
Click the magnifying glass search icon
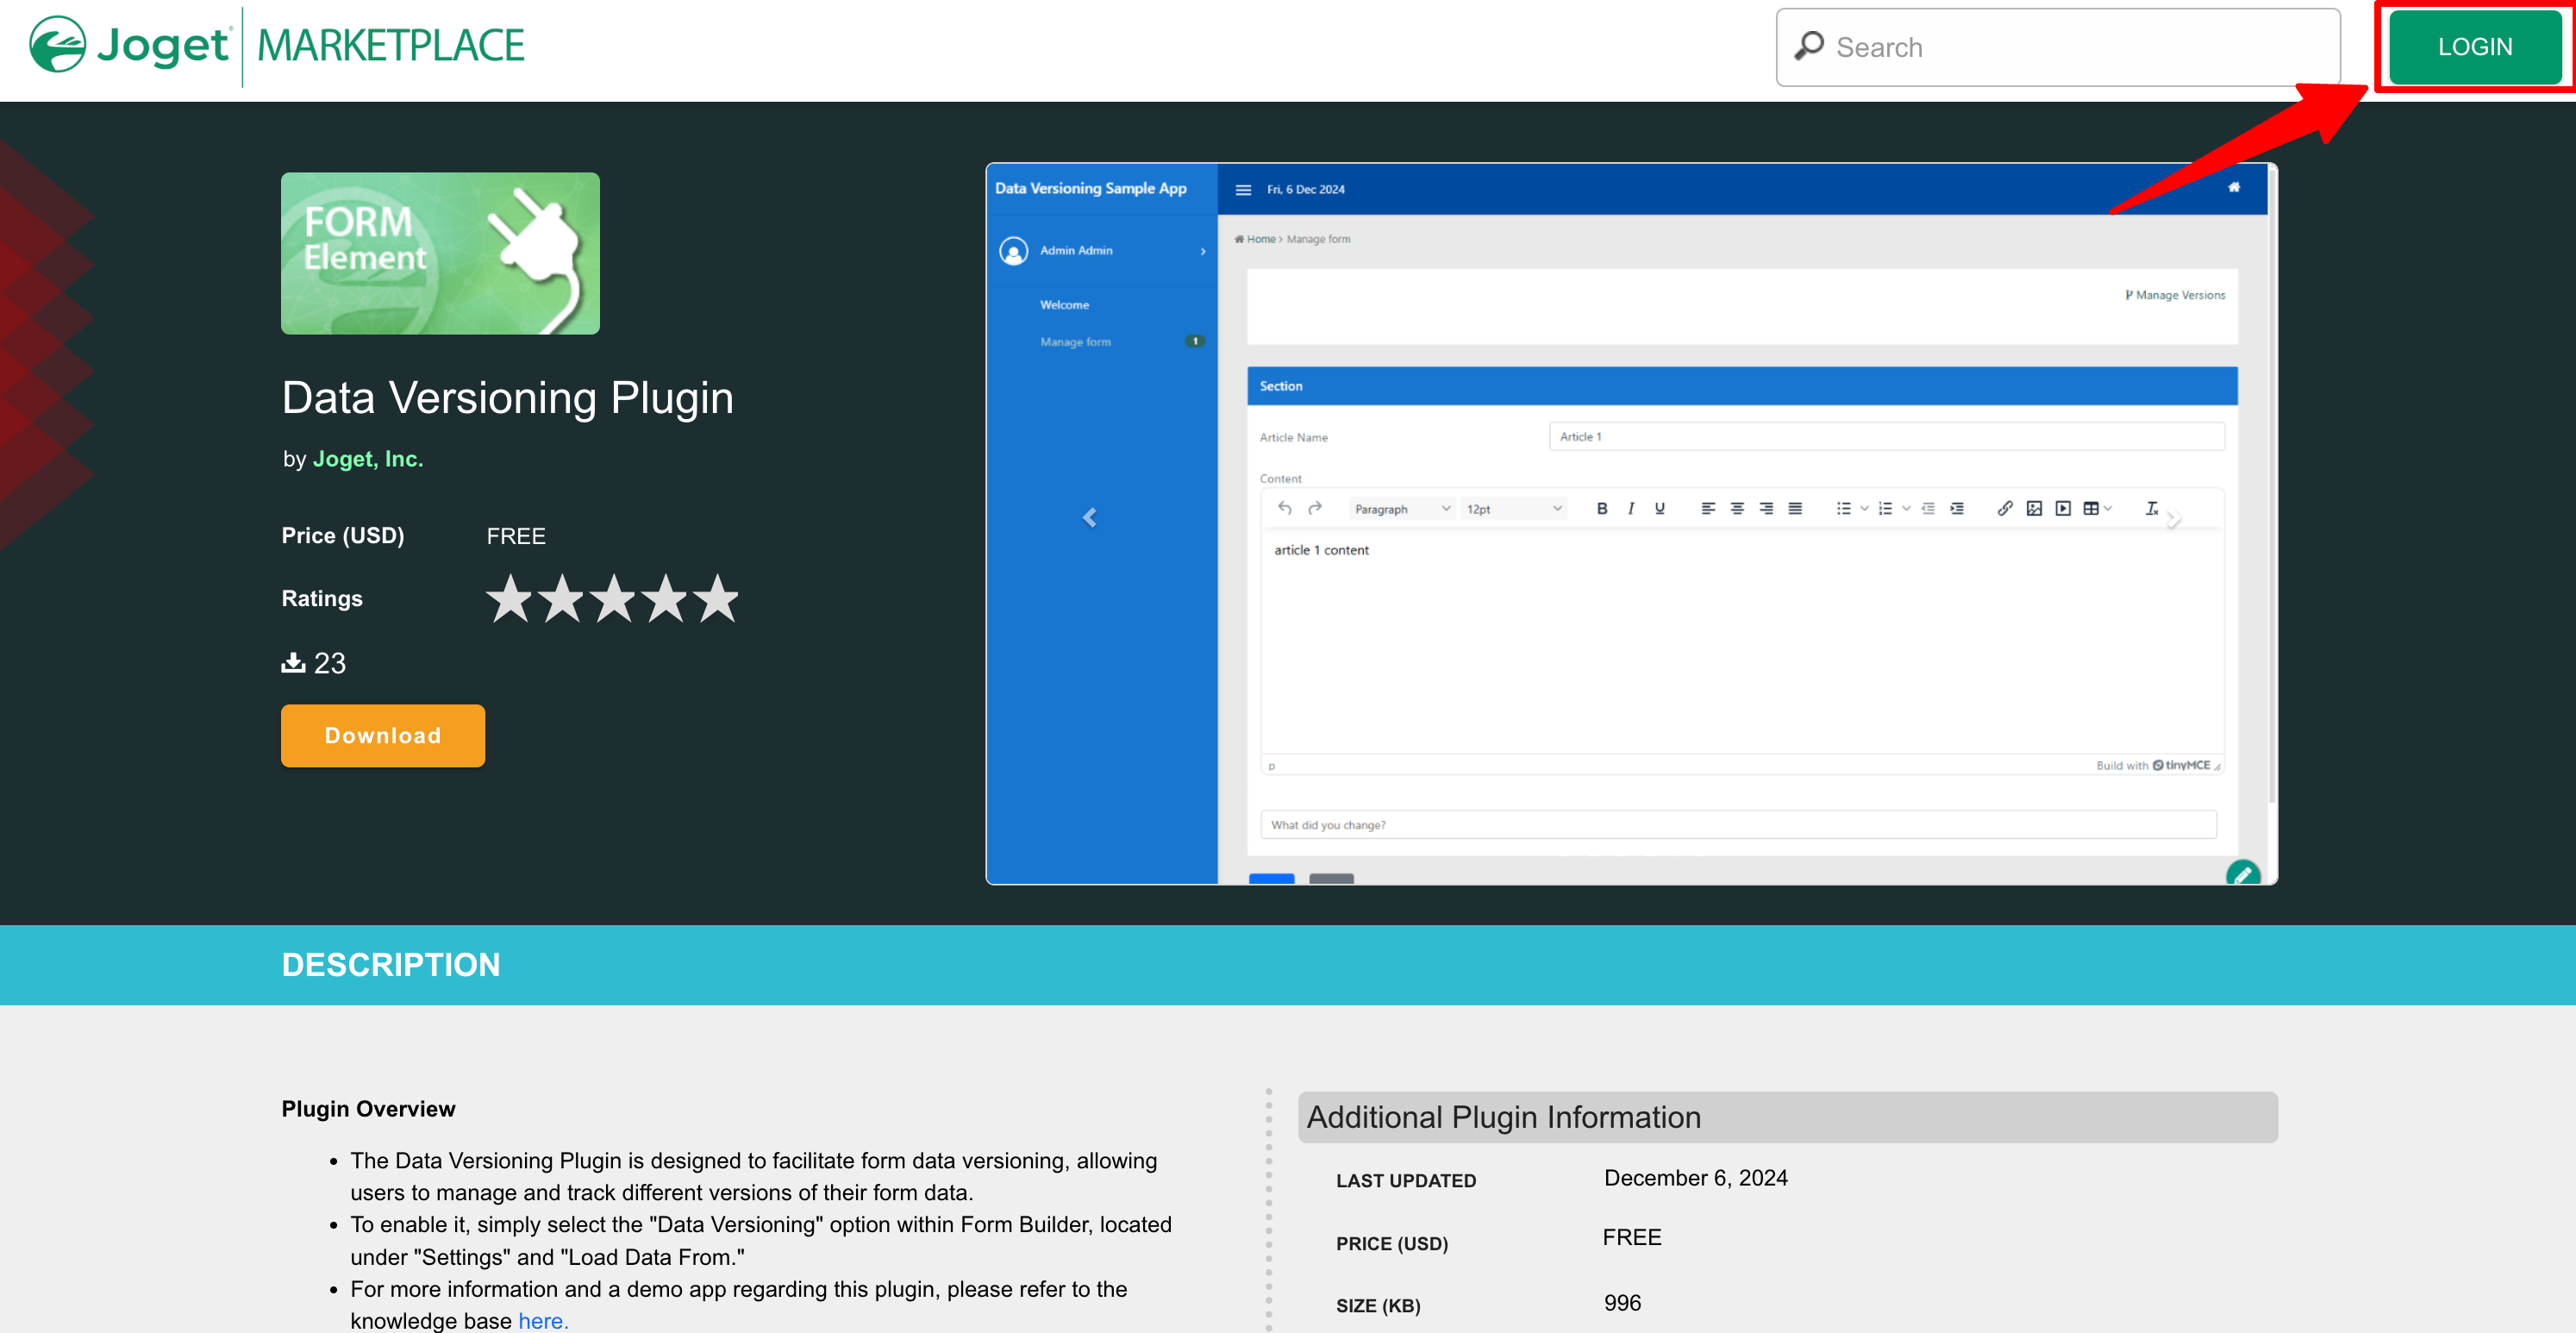click(1808, 46)
